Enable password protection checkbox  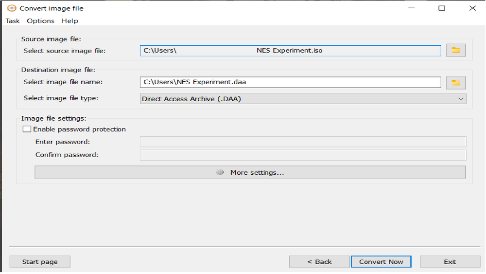(27, 129)
